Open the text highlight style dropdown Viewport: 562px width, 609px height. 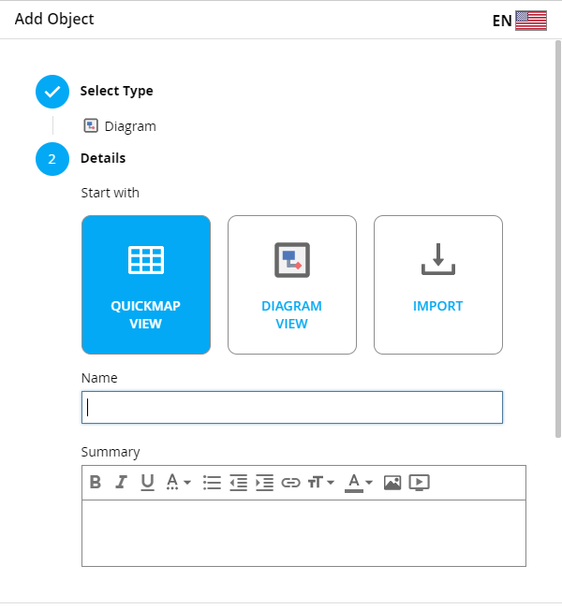tap(178, 483)
